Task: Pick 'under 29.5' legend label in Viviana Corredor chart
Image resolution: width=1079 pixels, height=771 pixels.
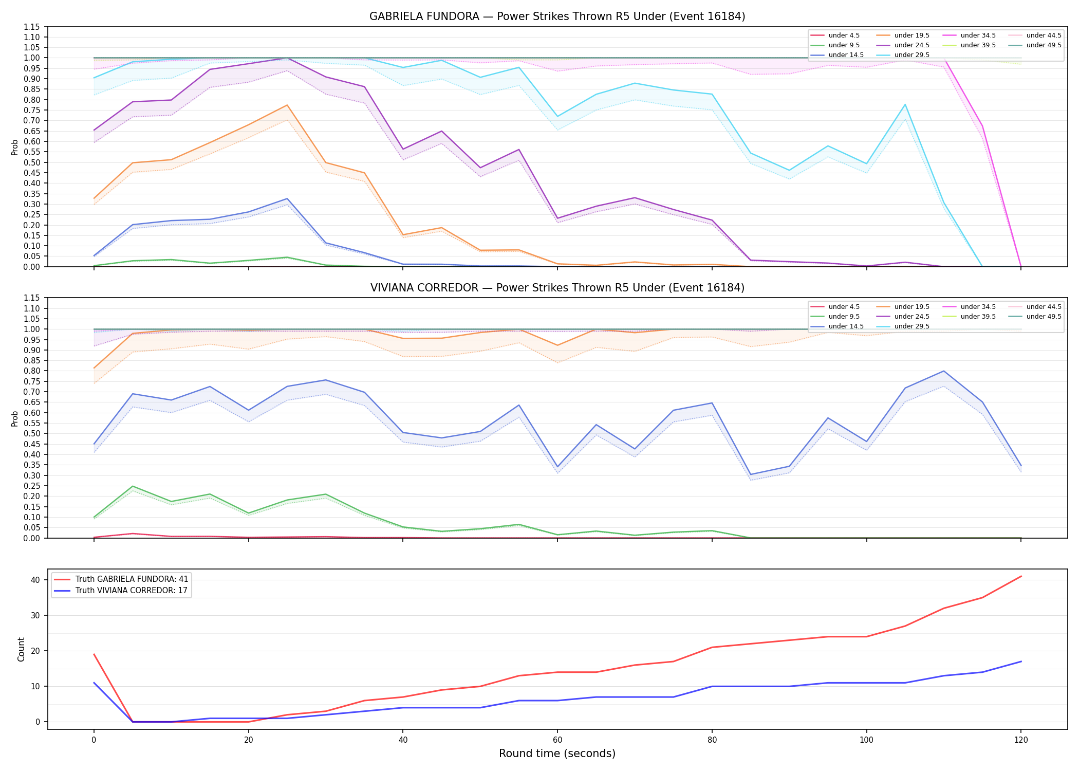Action: click(x=911, y=326)
